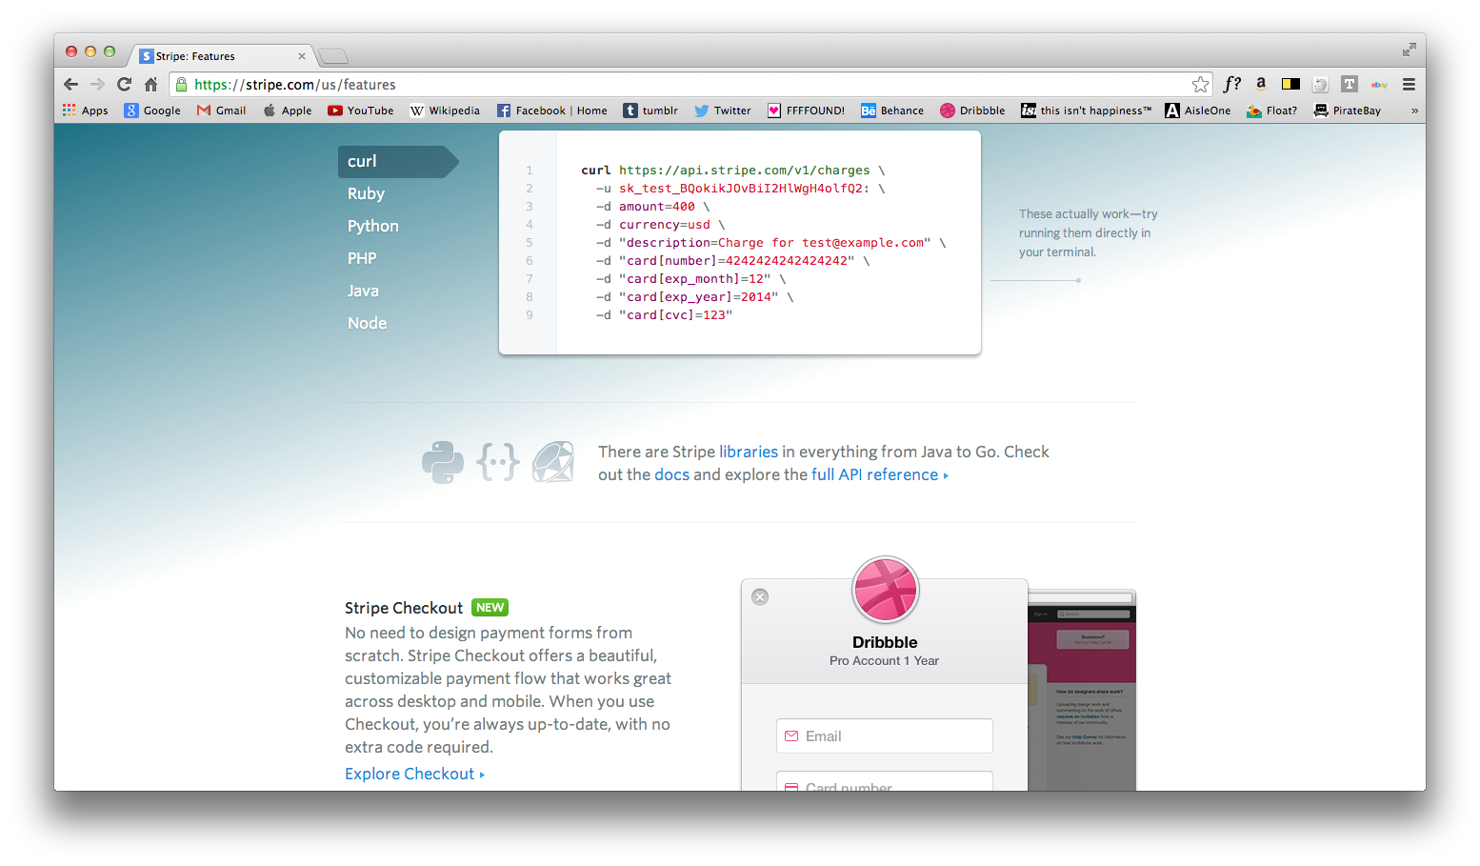This screenshot has height=866, width=1480.
Task: Click the Ruby gem icon
Action: tap(553, 462)
